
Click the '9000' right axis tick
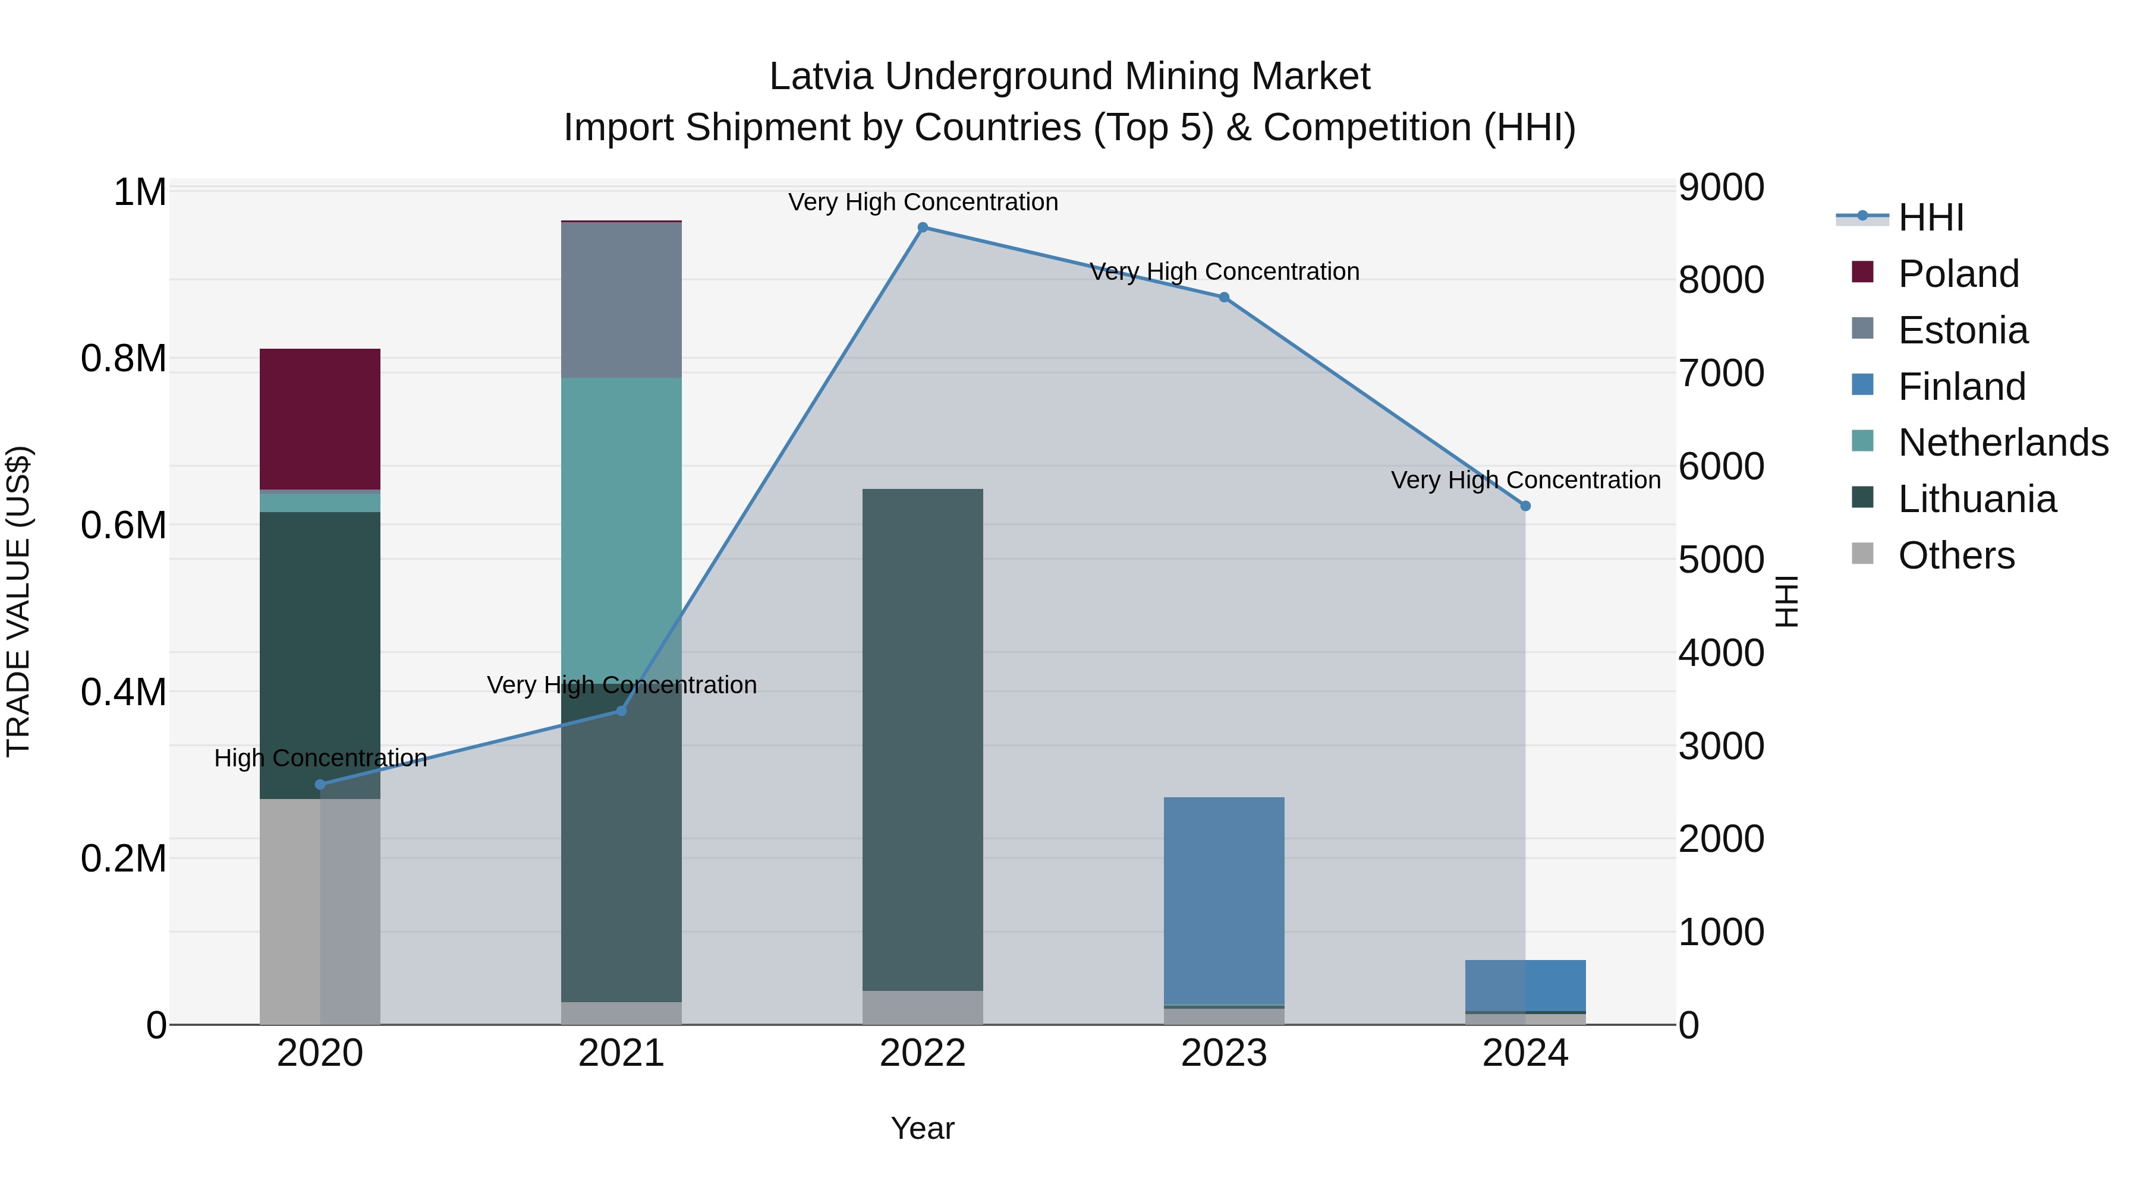point(1722,188)
